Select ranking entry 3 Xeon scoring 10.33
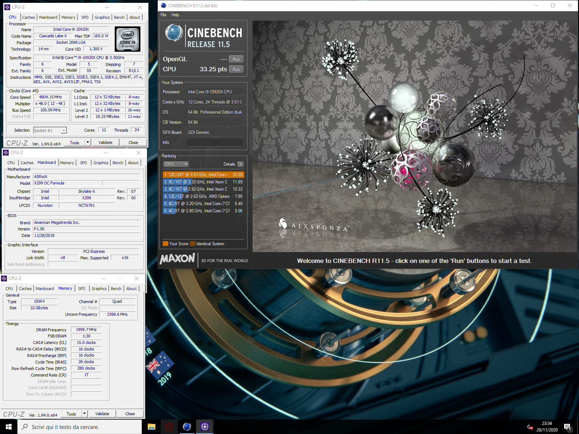Image resolution: width=579 pixels, height=434 pixels. click(203, 189)
